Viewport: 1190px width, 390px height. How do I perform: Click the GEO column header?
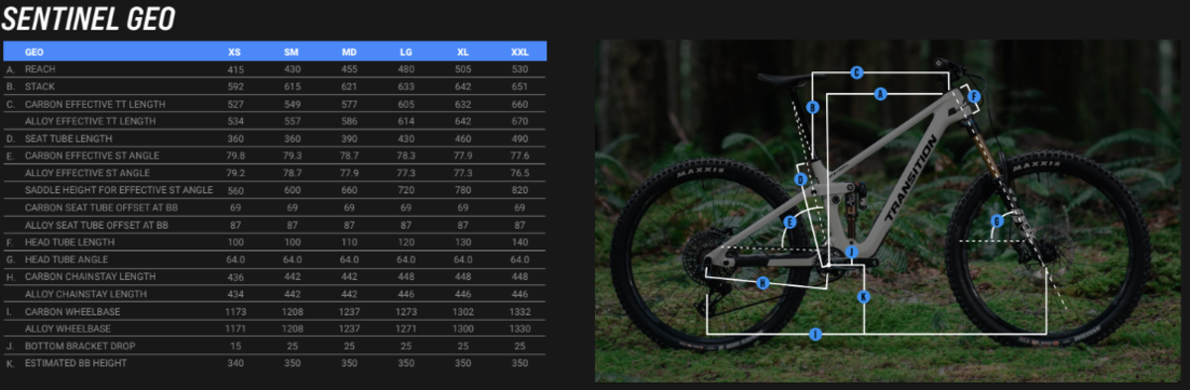(34, 51)
